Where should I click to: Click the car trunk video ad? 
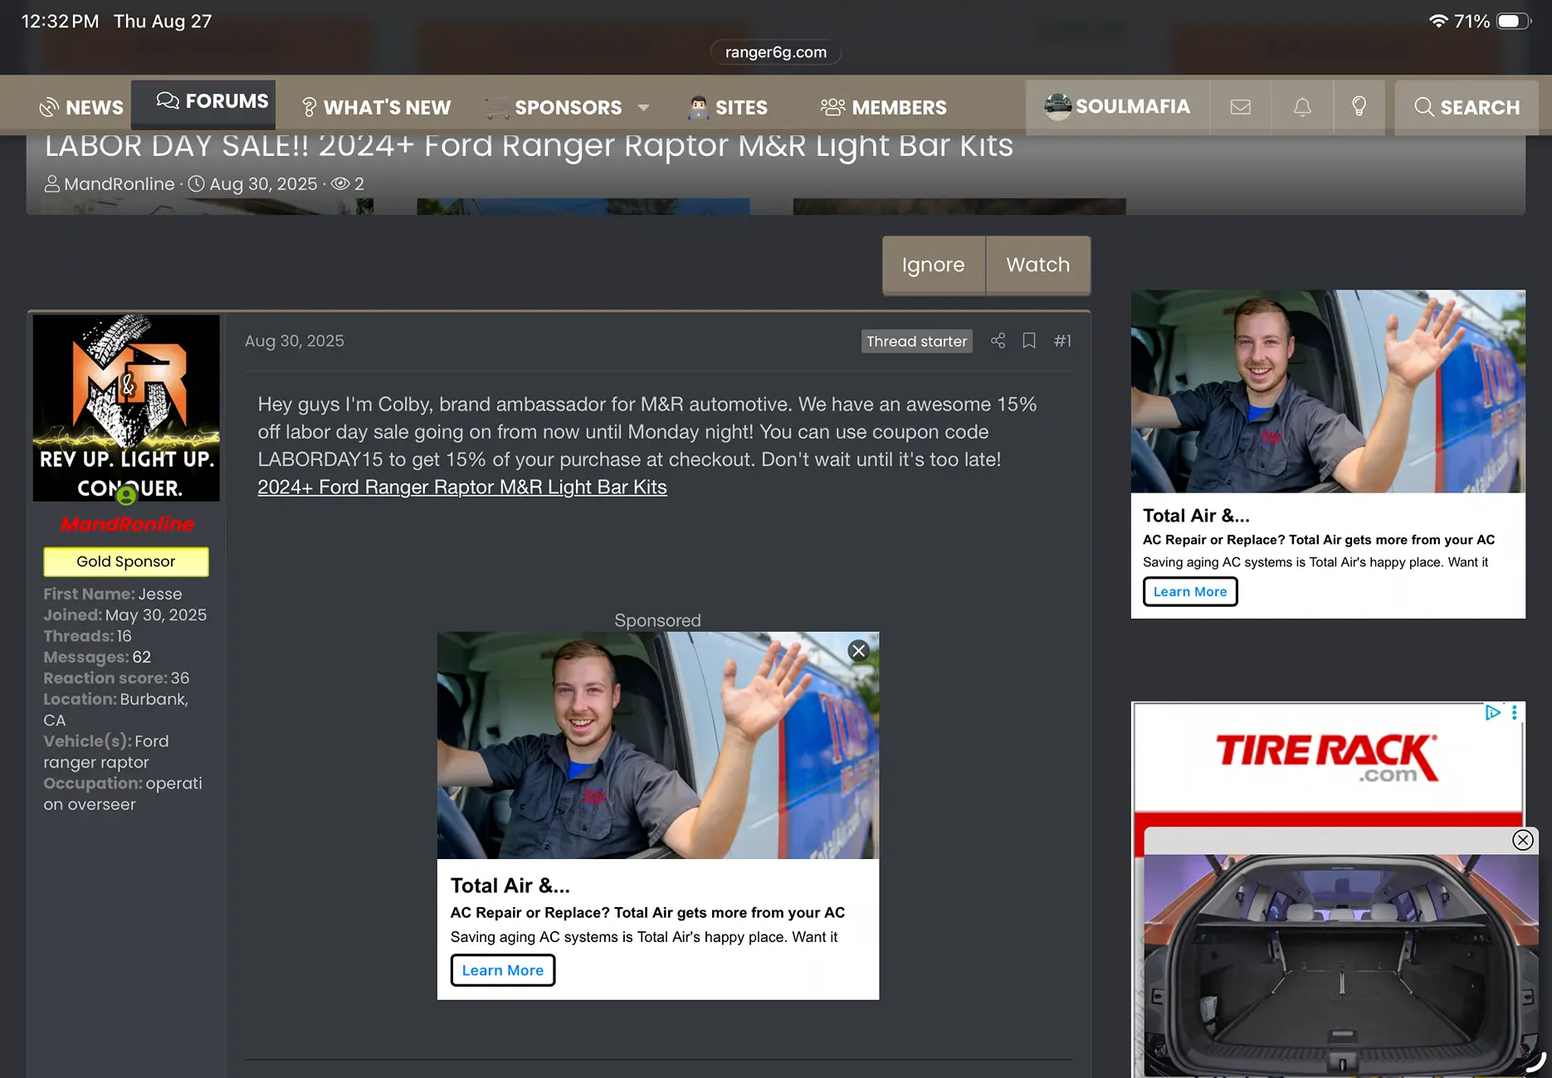(x=1341, y=965)
